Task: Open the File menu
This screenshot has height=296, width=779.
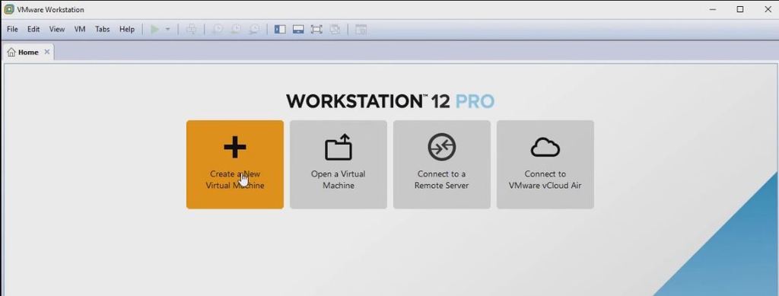Action: coord(12,30)
